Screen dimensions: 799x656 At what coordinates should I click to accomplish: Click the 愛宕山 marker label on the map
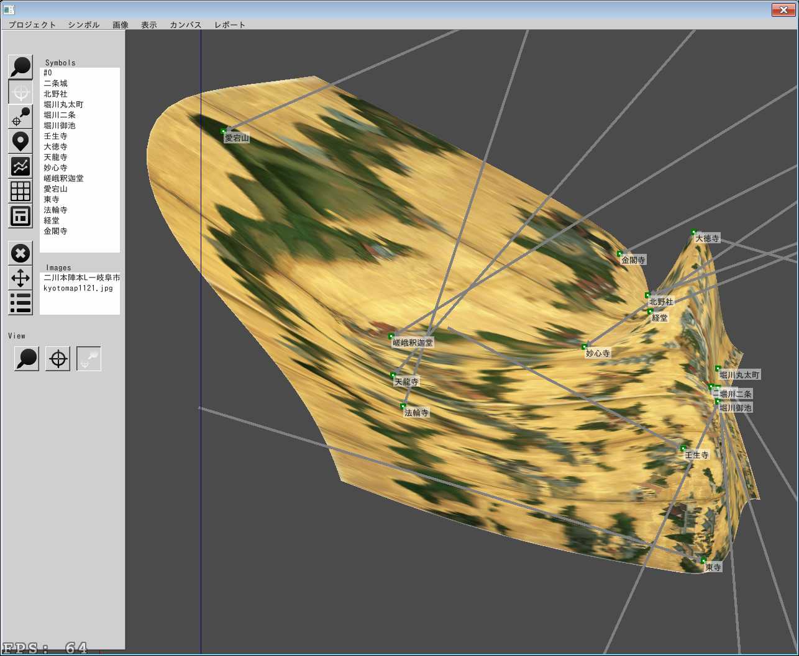tap(237, 138)
